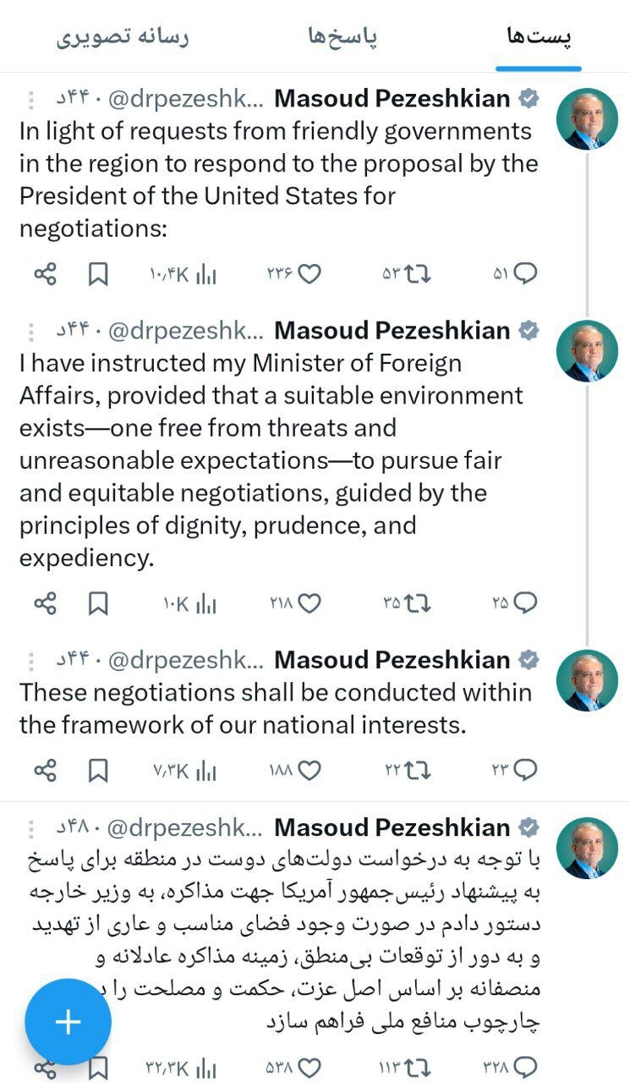Open the profile avatar on 'These negotiations' post
The width and height of the screenshot is (630, 1083).
tap(587, 680)
